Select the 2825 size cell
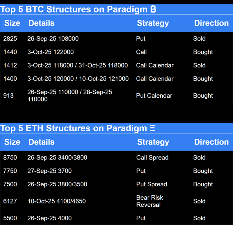233x225 pixels. click(x=10, y=39)
